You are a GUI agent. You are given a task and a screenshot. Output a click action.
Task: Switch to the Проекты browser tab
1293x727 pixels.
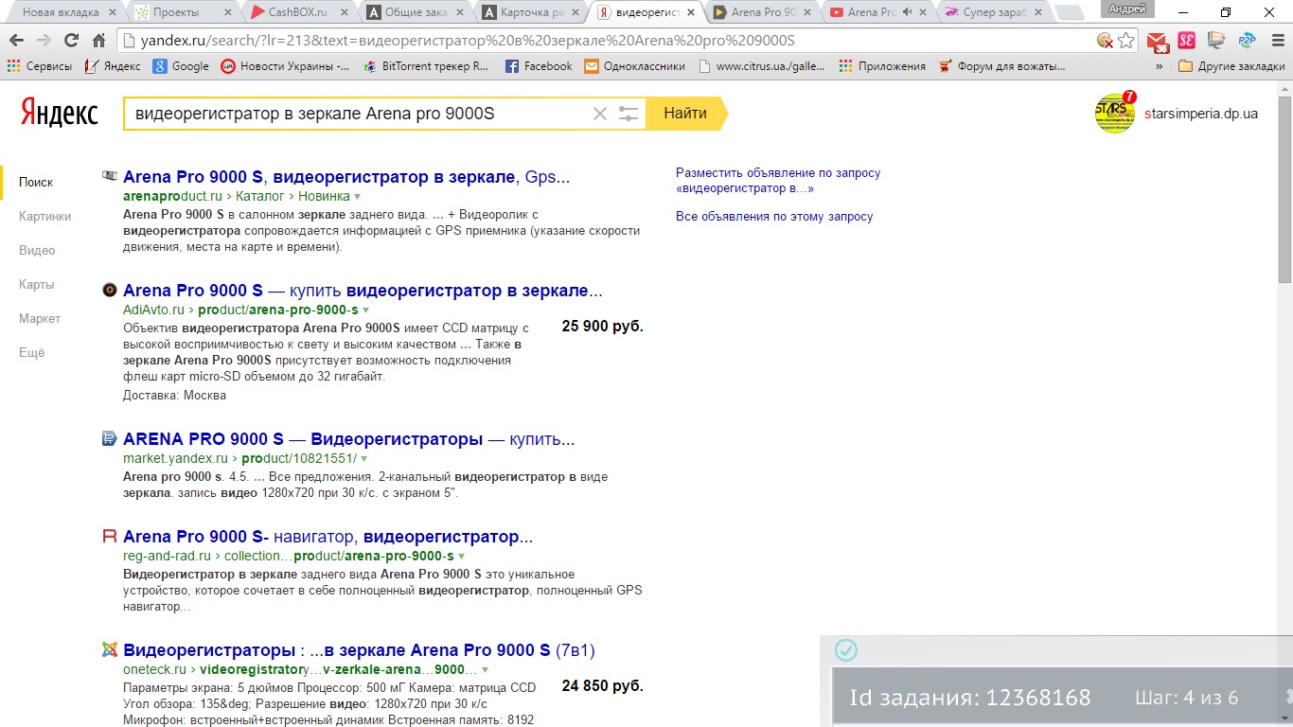click(180, 12)
